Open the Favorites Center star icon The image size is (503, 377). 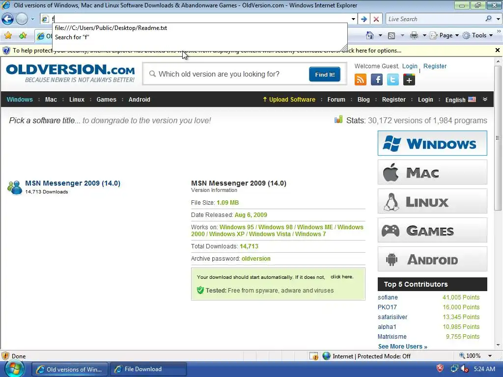8,35
